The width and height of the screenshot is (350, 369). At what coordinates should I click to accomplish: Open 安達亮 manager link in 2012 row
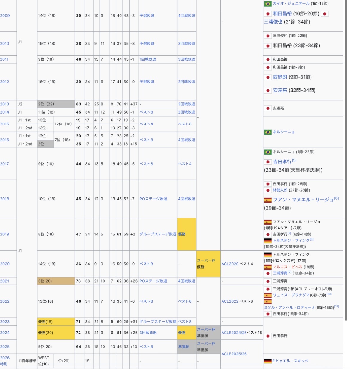point(280,90)
